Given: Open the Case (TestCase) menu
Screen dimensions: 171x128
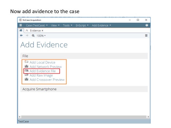Looking at the screenshot, I should pos(37,25).
